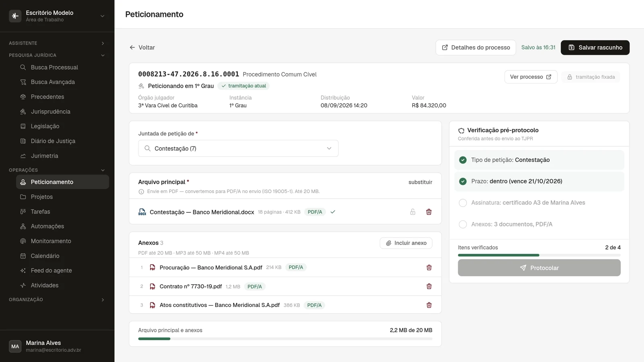
Task: Click the Arquivo principal e anexos size bar
Action: coord(285,339)
